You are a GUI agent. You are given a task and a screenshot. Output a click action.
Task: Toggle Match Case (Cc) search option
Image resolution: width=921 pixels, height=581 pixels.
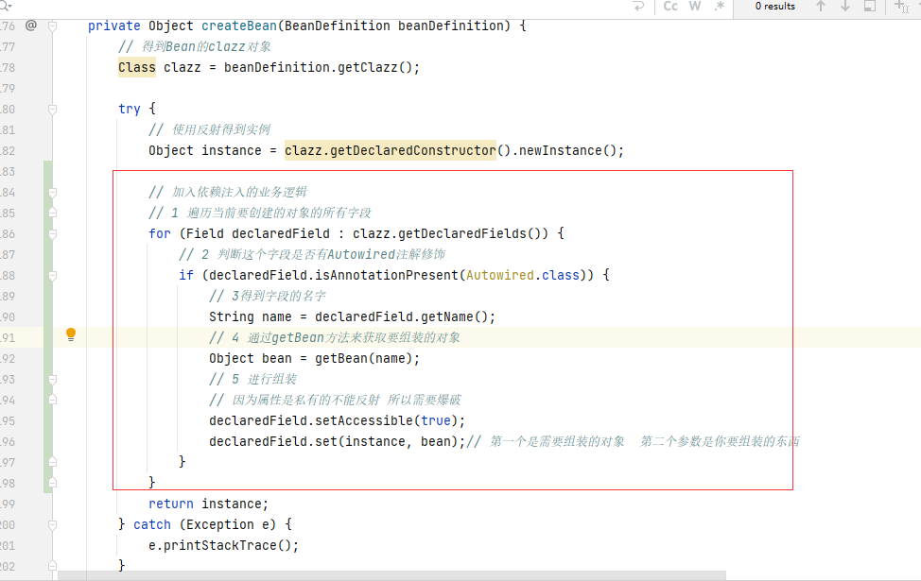[x=670, y=7]
